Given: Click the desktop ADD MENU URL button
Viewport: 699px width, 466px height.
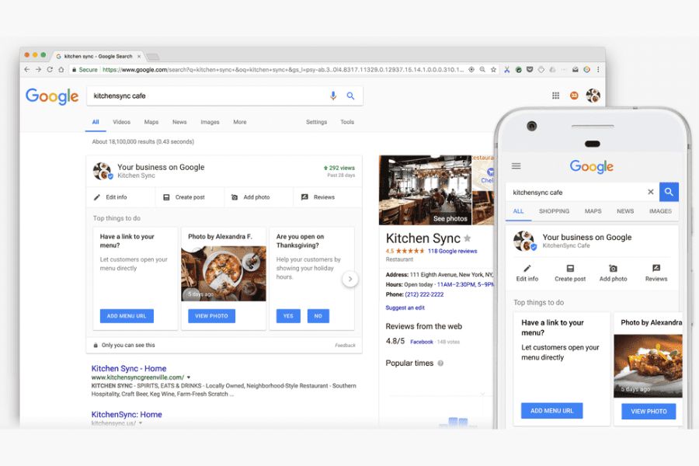Looking at the screenshot, I should coord(127,316).
